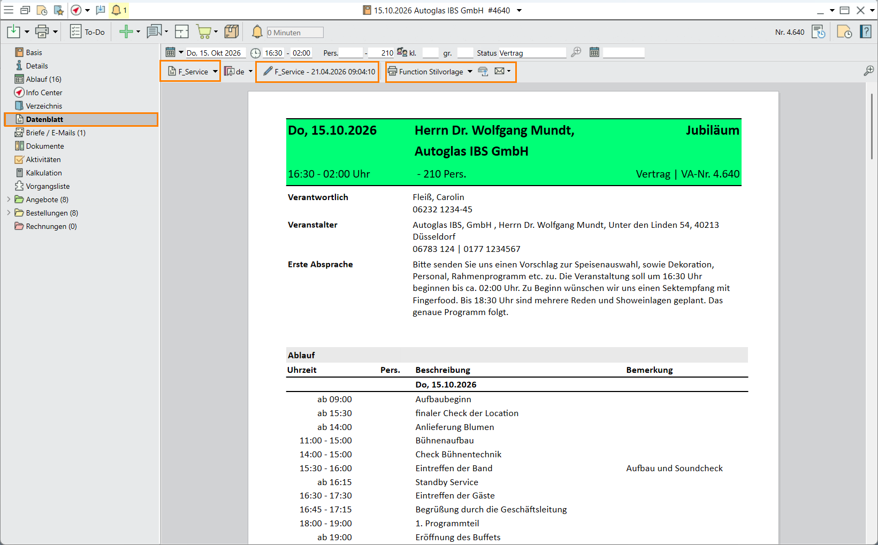878x545 pixels.
Task: Click the reminder bell icon beside Minuten
Action: pyautogui.click(x=257, y=32)
